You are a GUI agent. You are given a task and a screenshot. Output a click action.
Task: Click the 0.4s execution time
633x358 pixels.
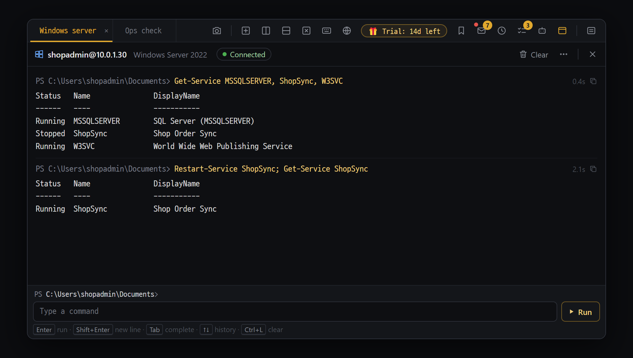[579, 82]
